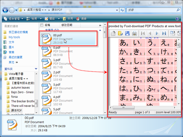
Task: Click the 開啟 button
Action: pos(50,19)
